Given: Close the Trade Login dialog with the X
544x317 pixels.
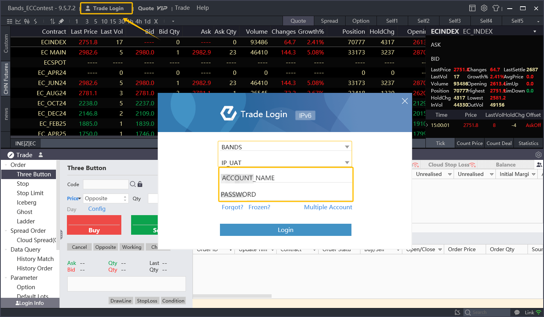Looking at the screenshot, I should (x=405, y=101).
